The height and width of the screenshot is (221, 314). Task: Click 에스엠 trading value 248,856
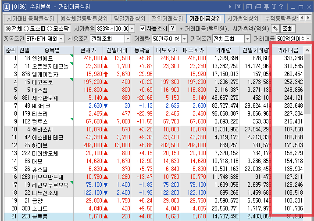tap(293, 90)
